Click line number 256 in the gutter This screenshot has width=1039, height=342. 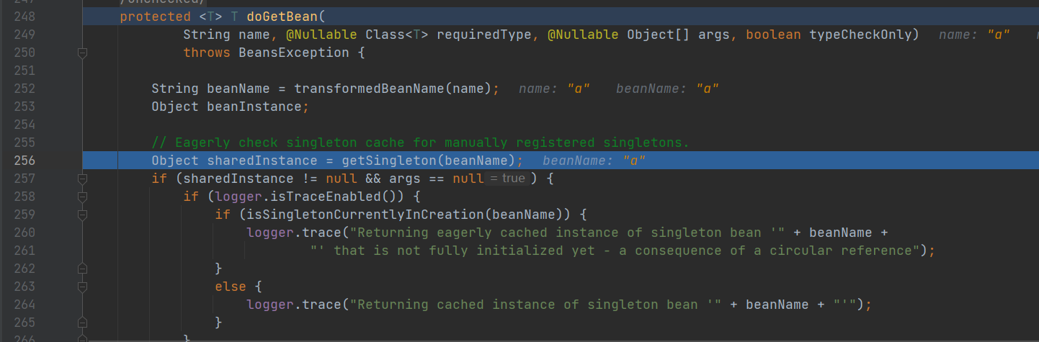24,161
